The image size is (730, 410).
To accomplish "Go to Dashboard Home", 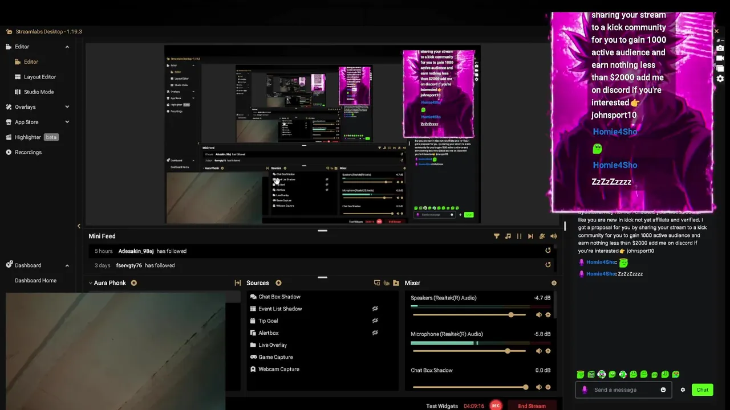I will (x=35, y=280).
